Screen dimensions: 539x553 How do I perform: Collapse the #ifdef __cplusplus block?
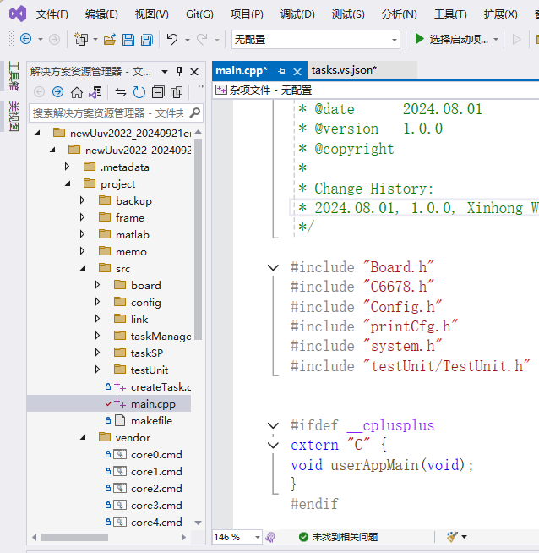[x=273, y=425]
